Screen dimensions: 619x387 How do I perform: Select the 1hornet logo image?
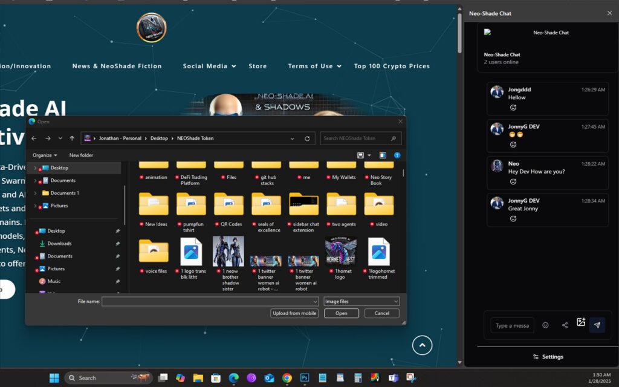click(x=341, y=258)
